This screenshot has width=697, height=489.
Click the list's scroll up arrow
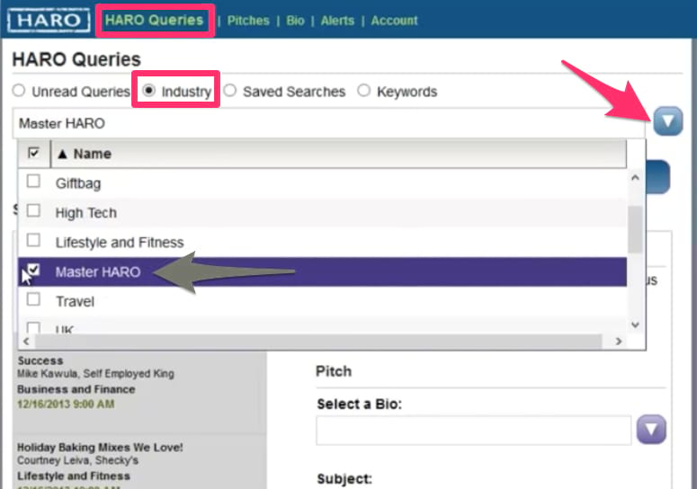point(635,178)
